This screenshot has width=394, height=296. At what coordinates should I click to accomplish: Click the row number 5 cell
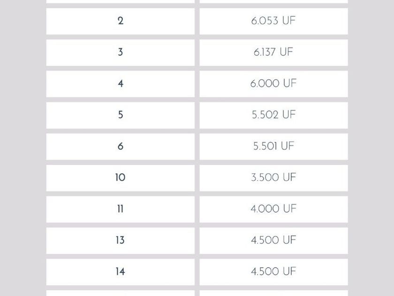(x=120, y=115)
